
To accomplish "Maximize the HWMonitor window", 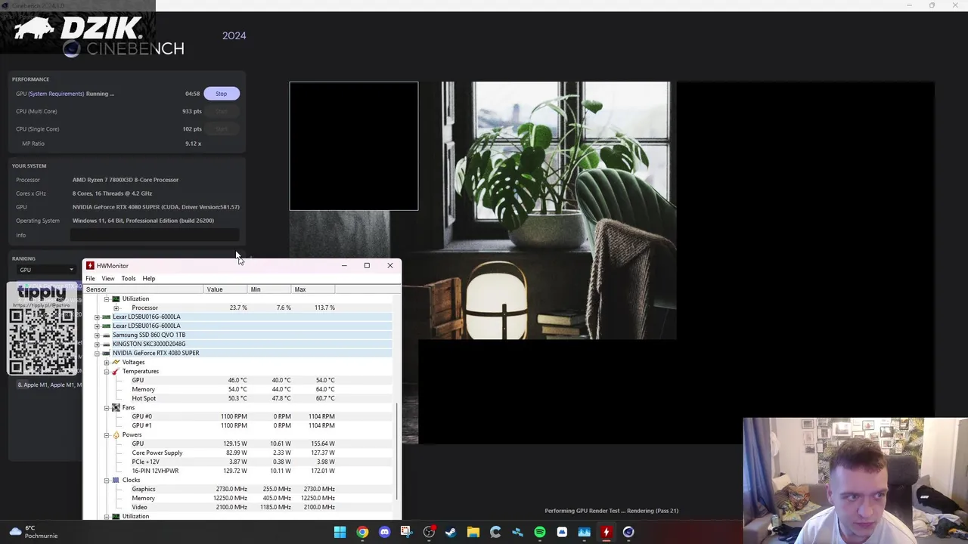I will click(x=367, y=266).
